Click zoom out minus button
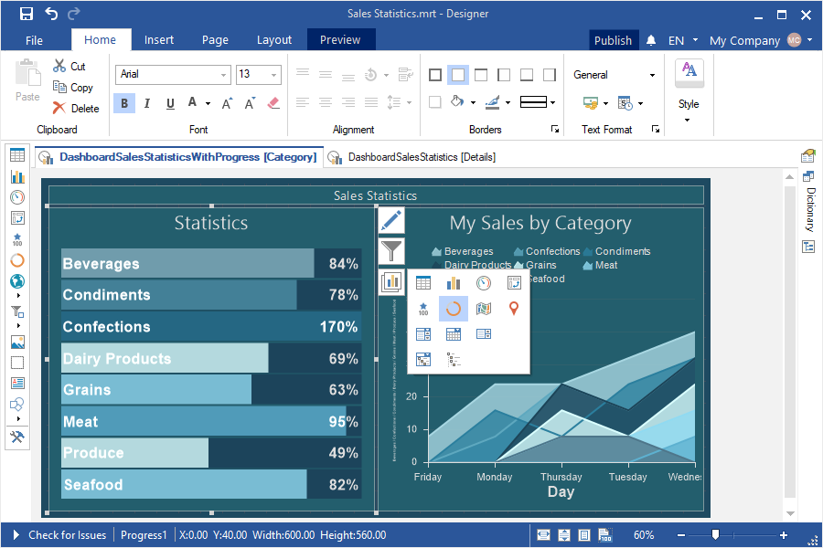The width and height of the screenshot is (823, 548). 680,535
